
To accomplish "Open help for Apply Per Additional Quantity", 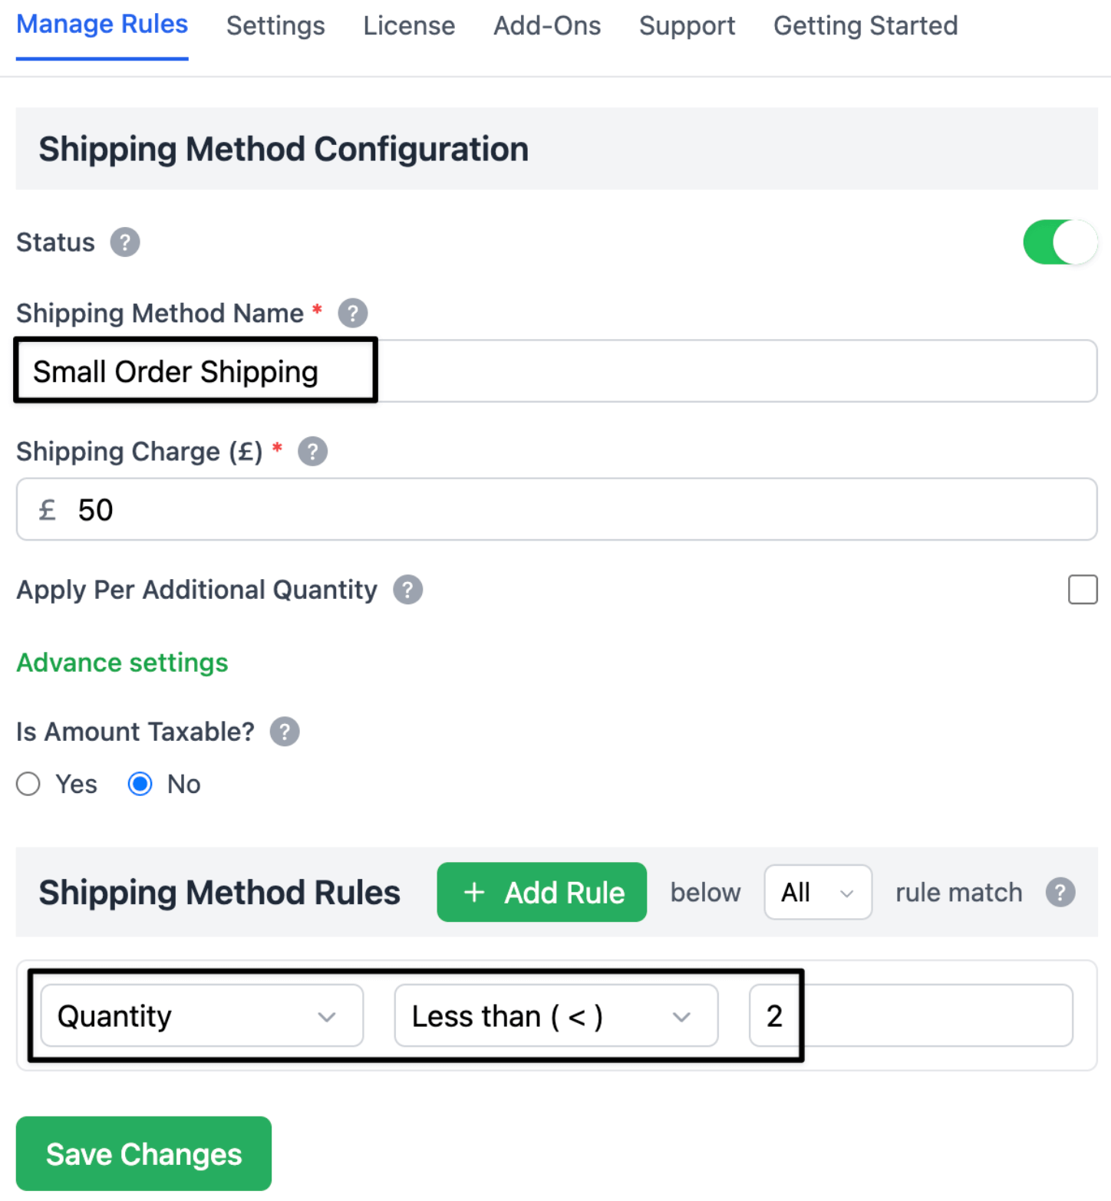I will [x=408, y=590].
